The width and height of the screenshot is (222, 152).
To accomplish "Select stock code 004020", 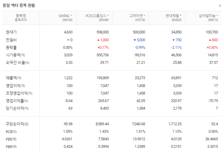I will 176,20.
